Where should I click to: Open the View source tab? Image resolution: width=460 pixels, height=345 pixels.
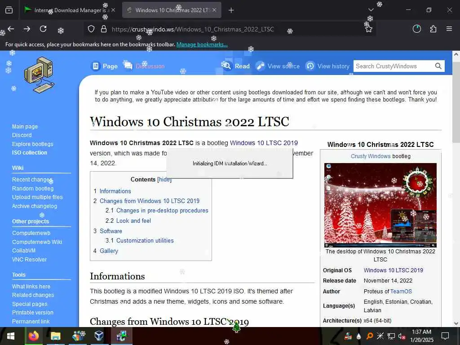278,66
